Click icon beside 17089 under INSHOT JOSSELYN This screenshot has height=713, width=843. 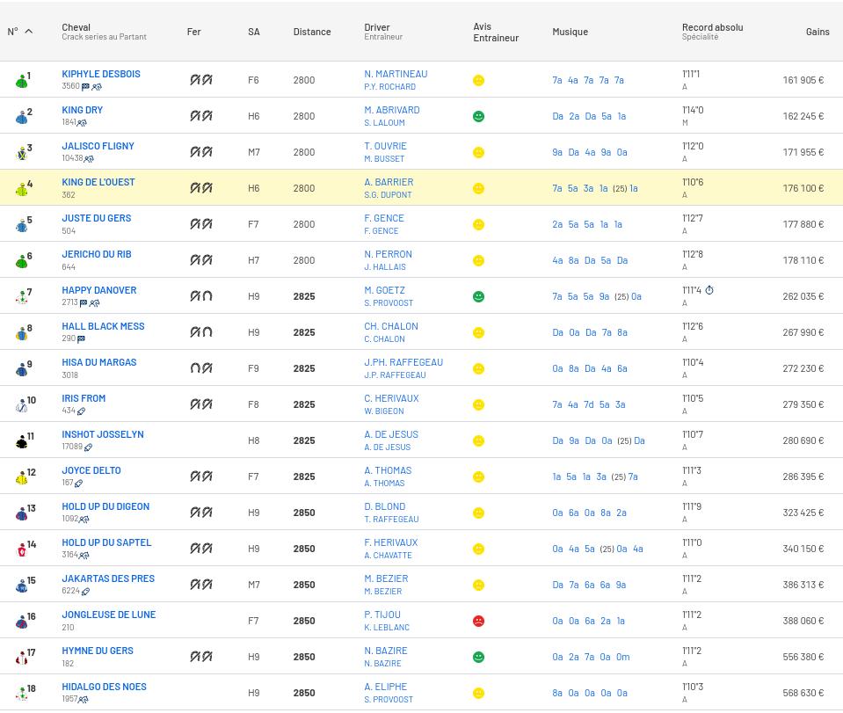coord(88,447)
